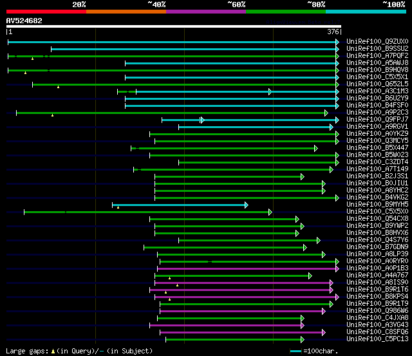Select the UniRef100_Q9FPJ7 label

pos(377,120)
